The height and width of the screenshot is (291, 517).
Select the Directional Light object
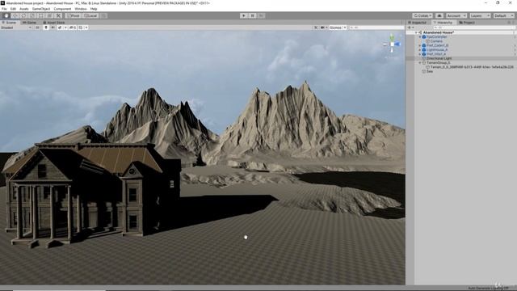point(439,58)
